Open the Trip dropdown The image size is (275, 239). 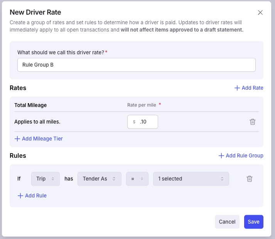pyautogui.click(x=46, y=179)
